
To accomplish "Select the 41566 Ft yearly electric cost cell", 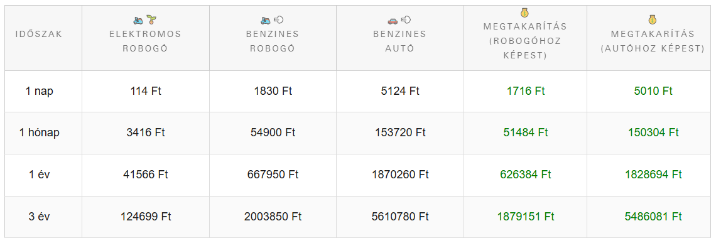I will point(146,175).
